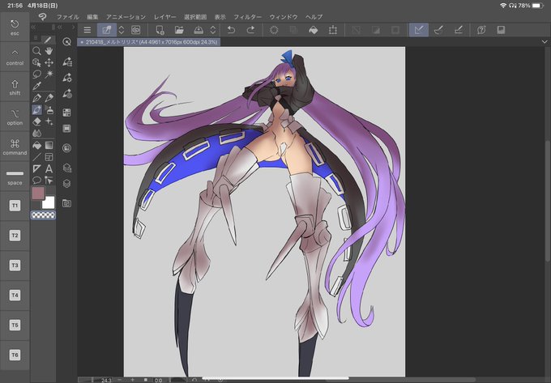Open the Clip Studio Support help icon
Screen dimensions: 551x383
(481, 30)
